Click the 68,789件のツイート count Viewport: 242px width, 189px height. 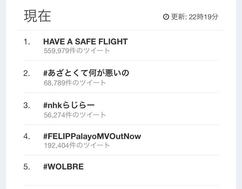(x=75, y=83)
